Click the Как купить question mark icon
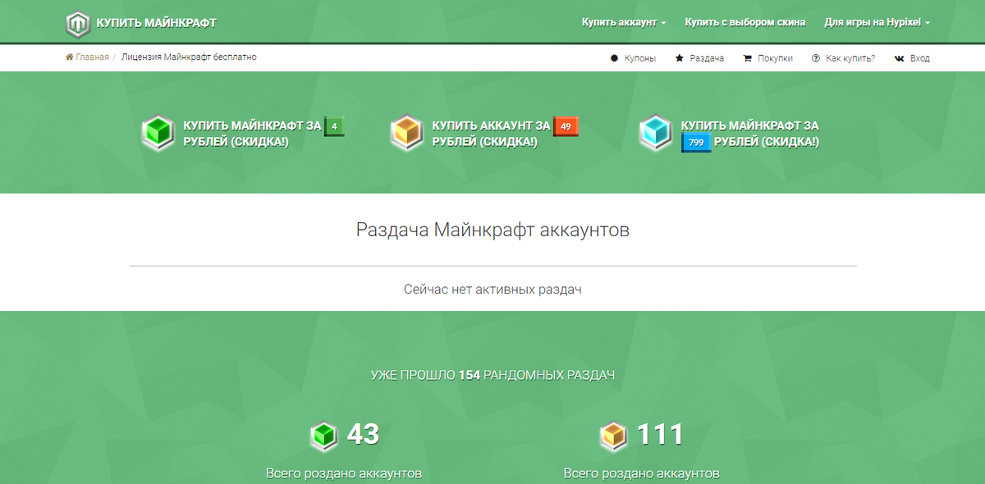 (813, 57)
